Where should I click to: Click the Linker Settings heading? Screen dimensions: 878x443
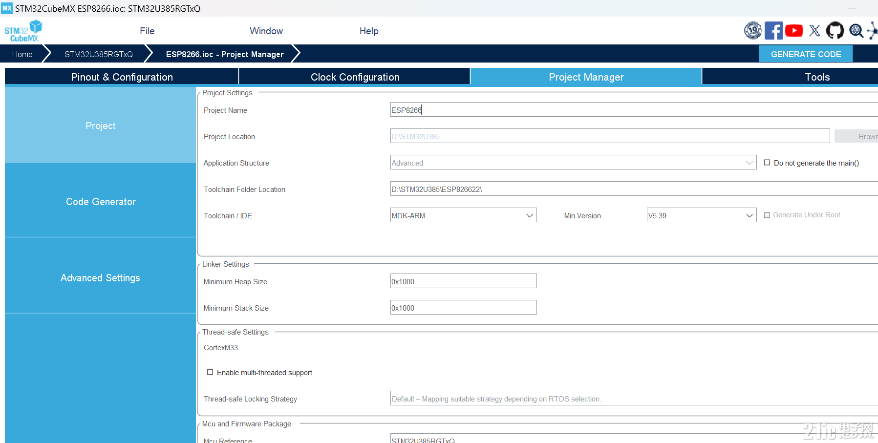226,264
